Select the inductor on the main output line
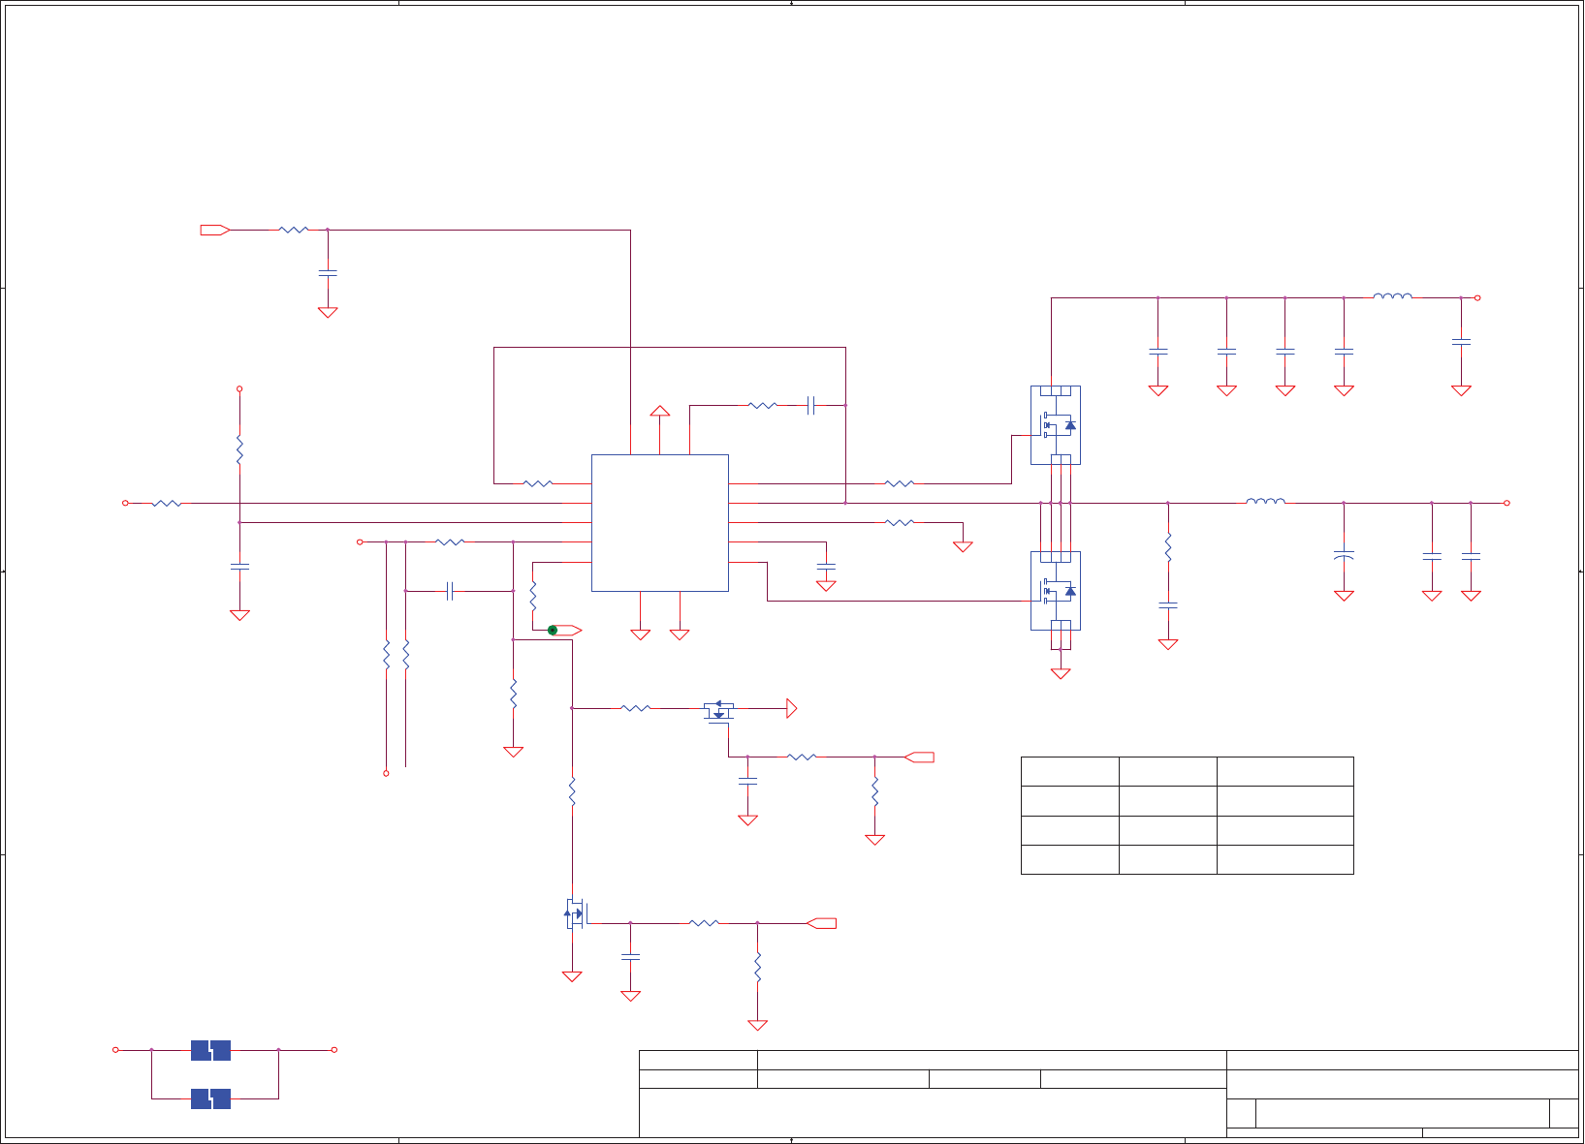Image resolution: width=1585 pixels, height=1144 pixels. coord(1265,501)
